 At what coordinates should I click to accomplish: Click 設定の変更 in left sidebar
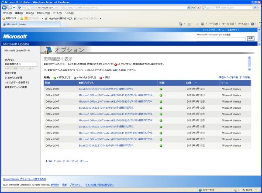pyautogui.click(x=11, y=73)
